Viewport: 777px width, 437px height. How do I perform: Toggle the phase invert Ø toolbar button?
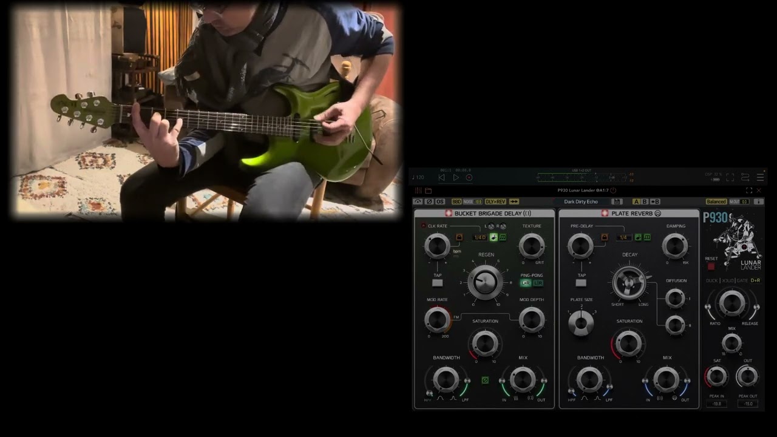point(429,202)
